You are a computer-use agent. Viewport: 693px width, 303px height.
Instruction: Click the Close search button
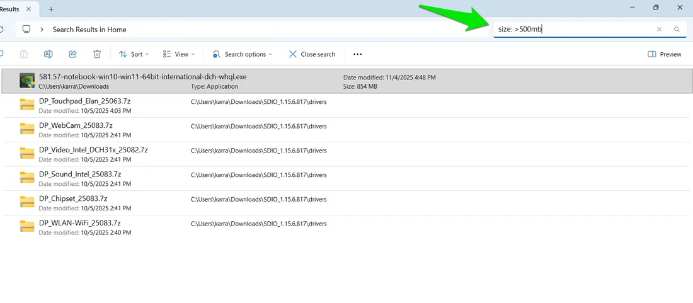(312, 54)
